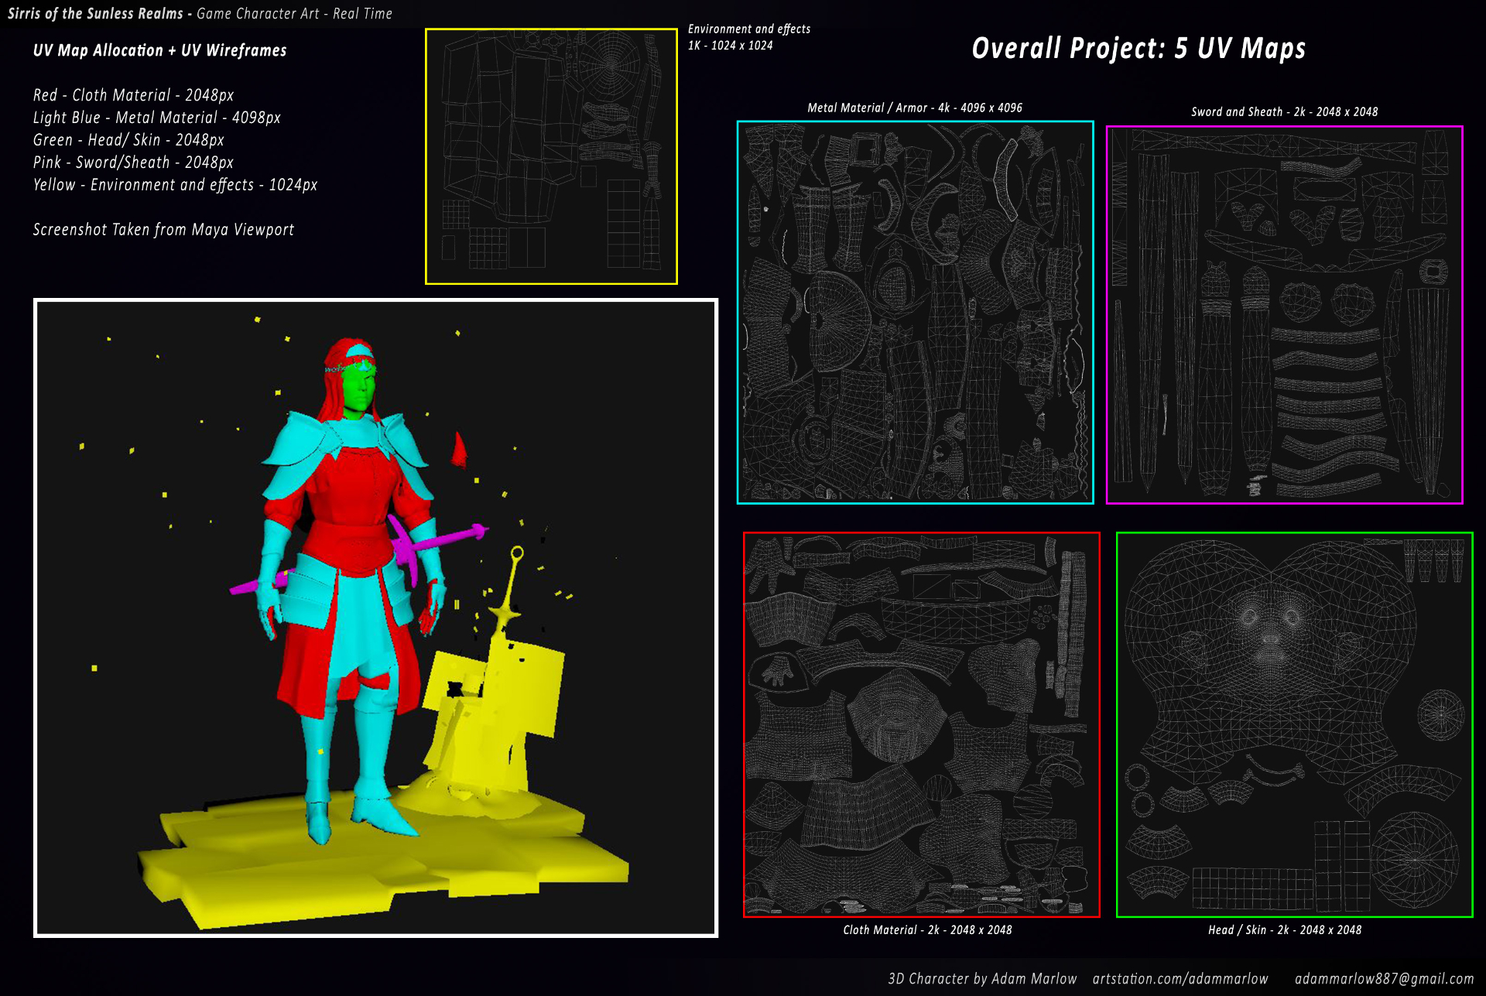Click 'UV Map Allocation + UV Wireframes' heading
This screenshot has width=1486, height=996.
(159, 50)
